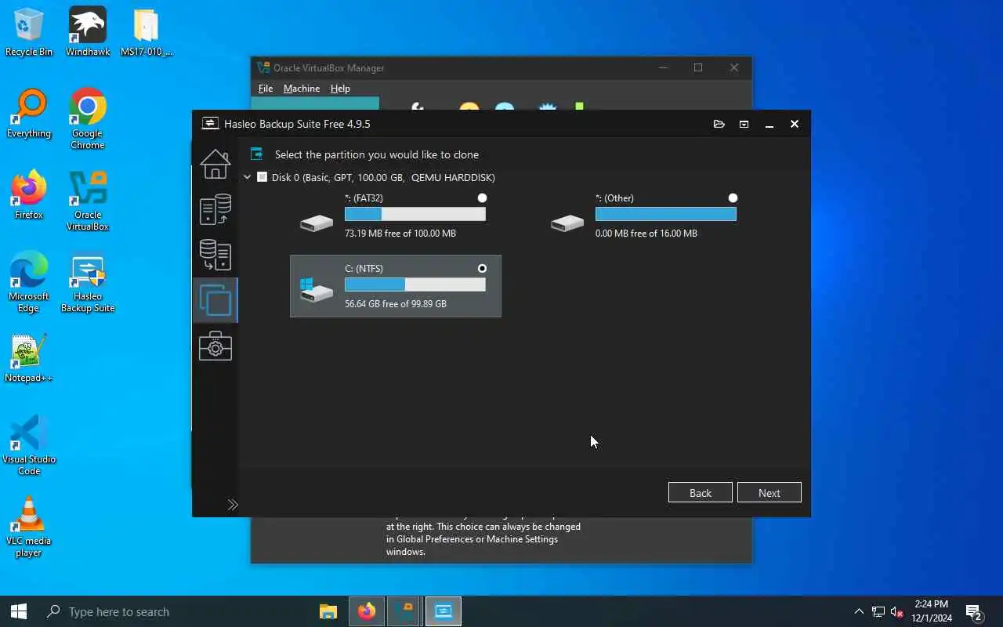Viewport: 1003px width, 627px height.
Task: Open the Hasleo title bar dropdown menu icon
Action: coord(744,124)
